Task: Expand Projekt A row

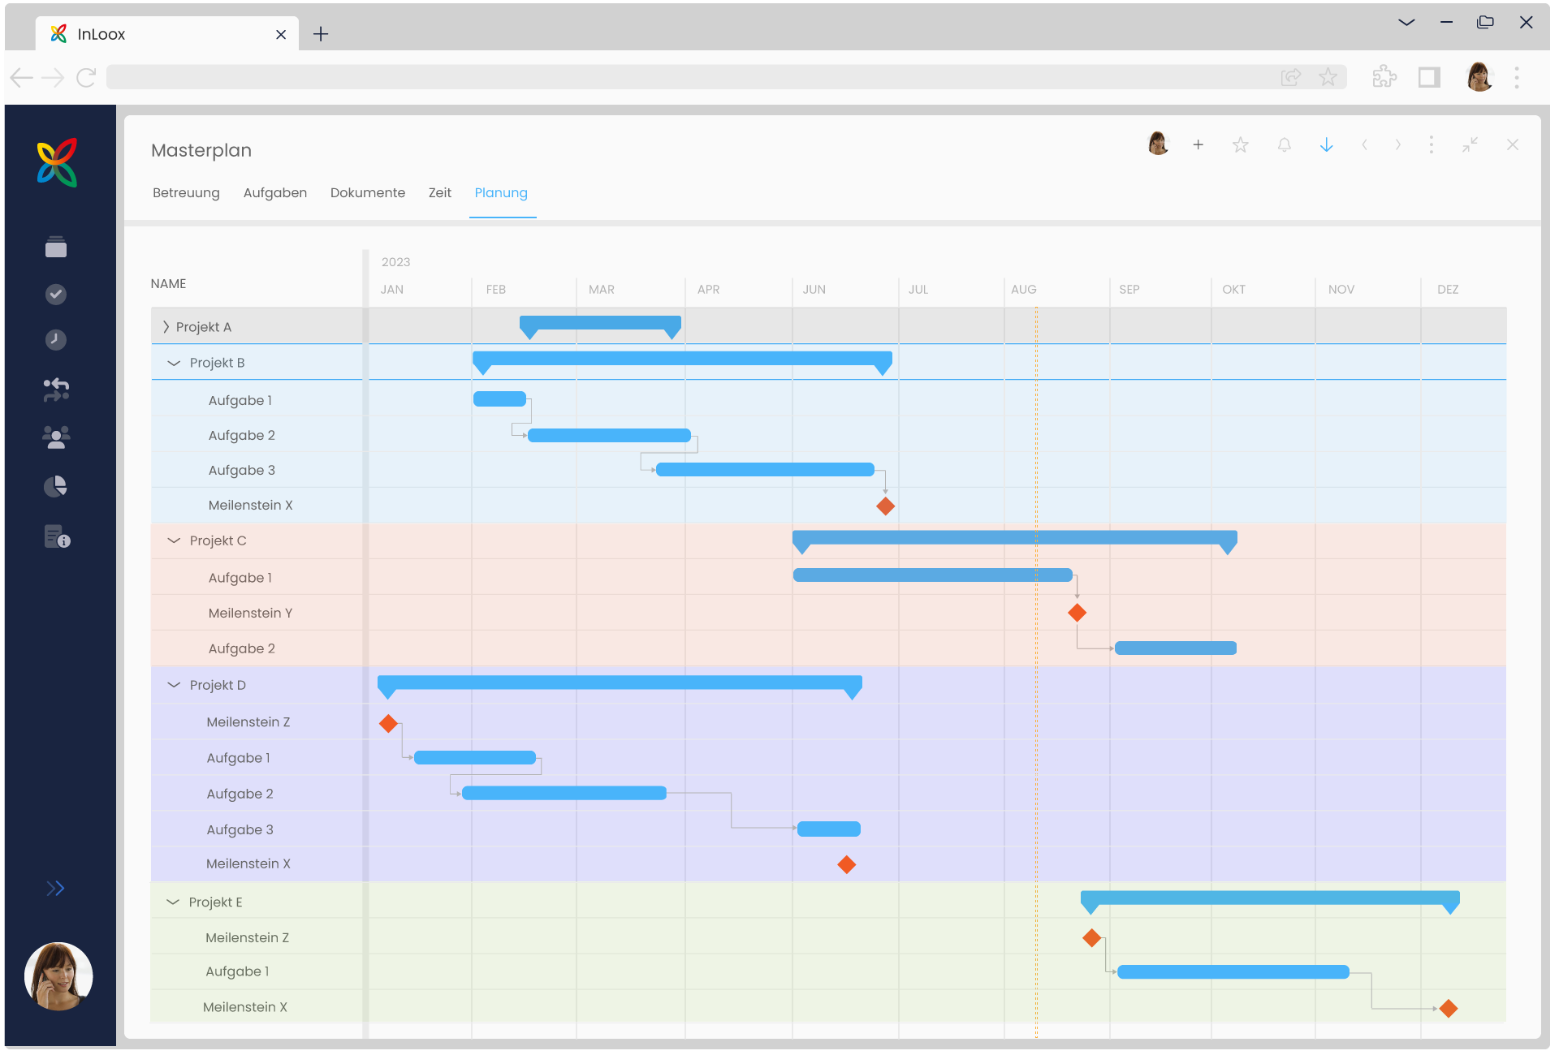Action: tap(166, 327)
